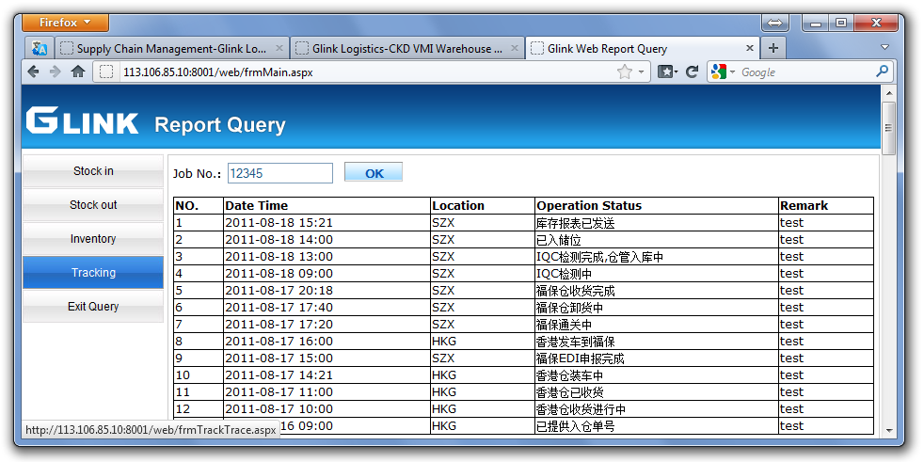Reload the page with the refresh icon
Screen dimensions: 924x462
pos(692,72)
